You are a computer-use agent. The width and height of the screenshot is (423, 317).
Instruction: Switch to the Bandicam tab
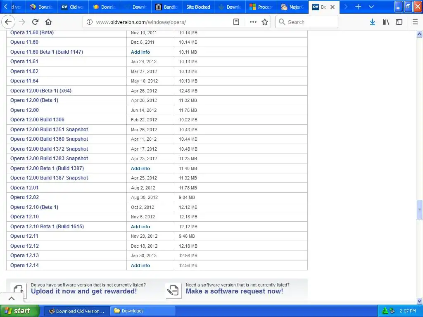[167, 7]
